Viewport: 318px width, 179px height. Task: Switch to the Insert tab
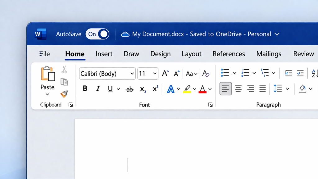point(104,54)
